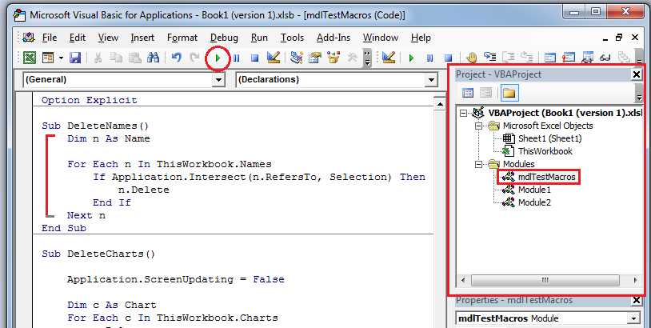Click the Cut scissors icon
The image size is (651, 328).
98,58
